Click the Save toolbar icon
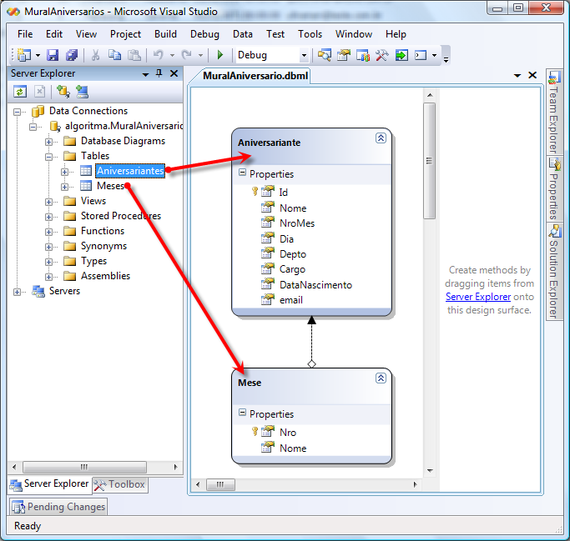Image resolution: width=570 pixels, height=541 pixels. click(53, 55)
